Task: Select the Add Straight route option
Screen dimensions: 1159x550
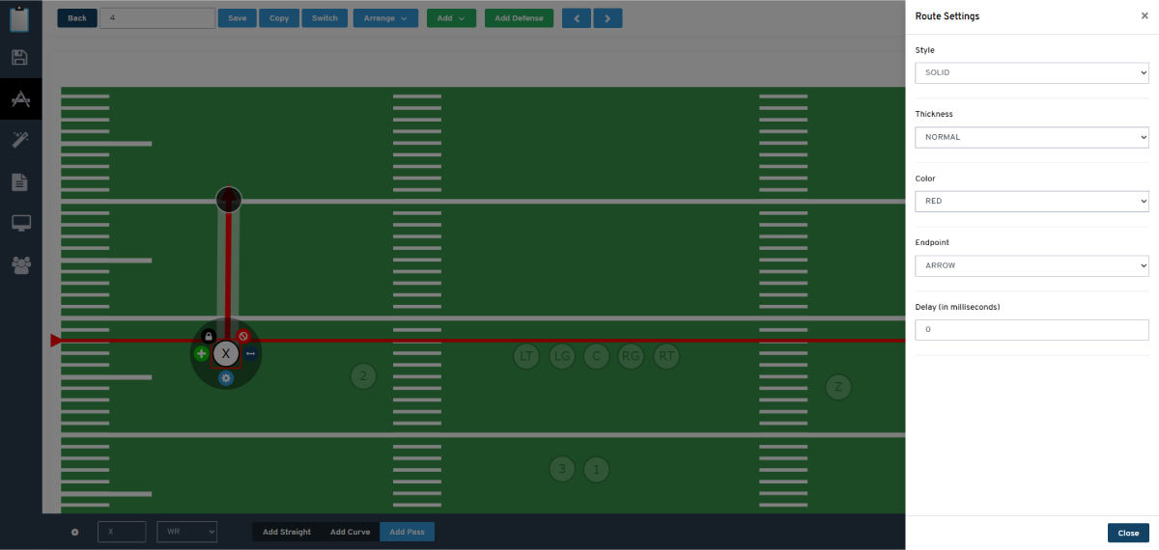Action: 287,532
